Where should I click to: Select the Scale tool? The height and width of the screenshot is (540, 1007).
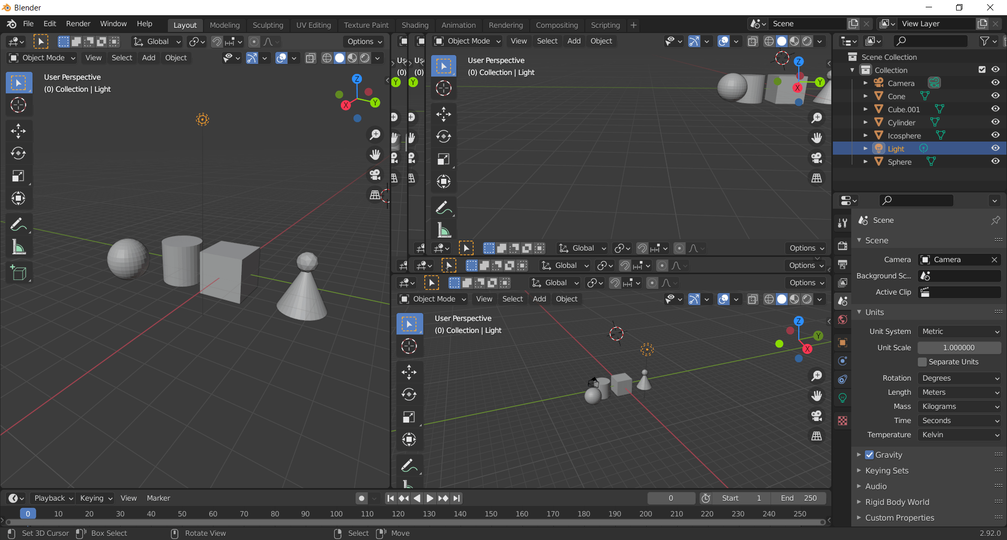click(19, 176)
